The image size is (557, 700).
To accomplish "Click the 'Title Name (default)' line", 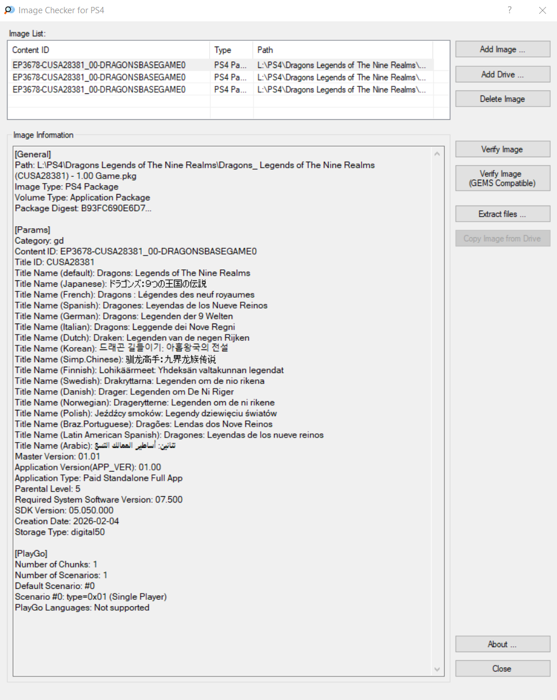I will click(132, 273).
